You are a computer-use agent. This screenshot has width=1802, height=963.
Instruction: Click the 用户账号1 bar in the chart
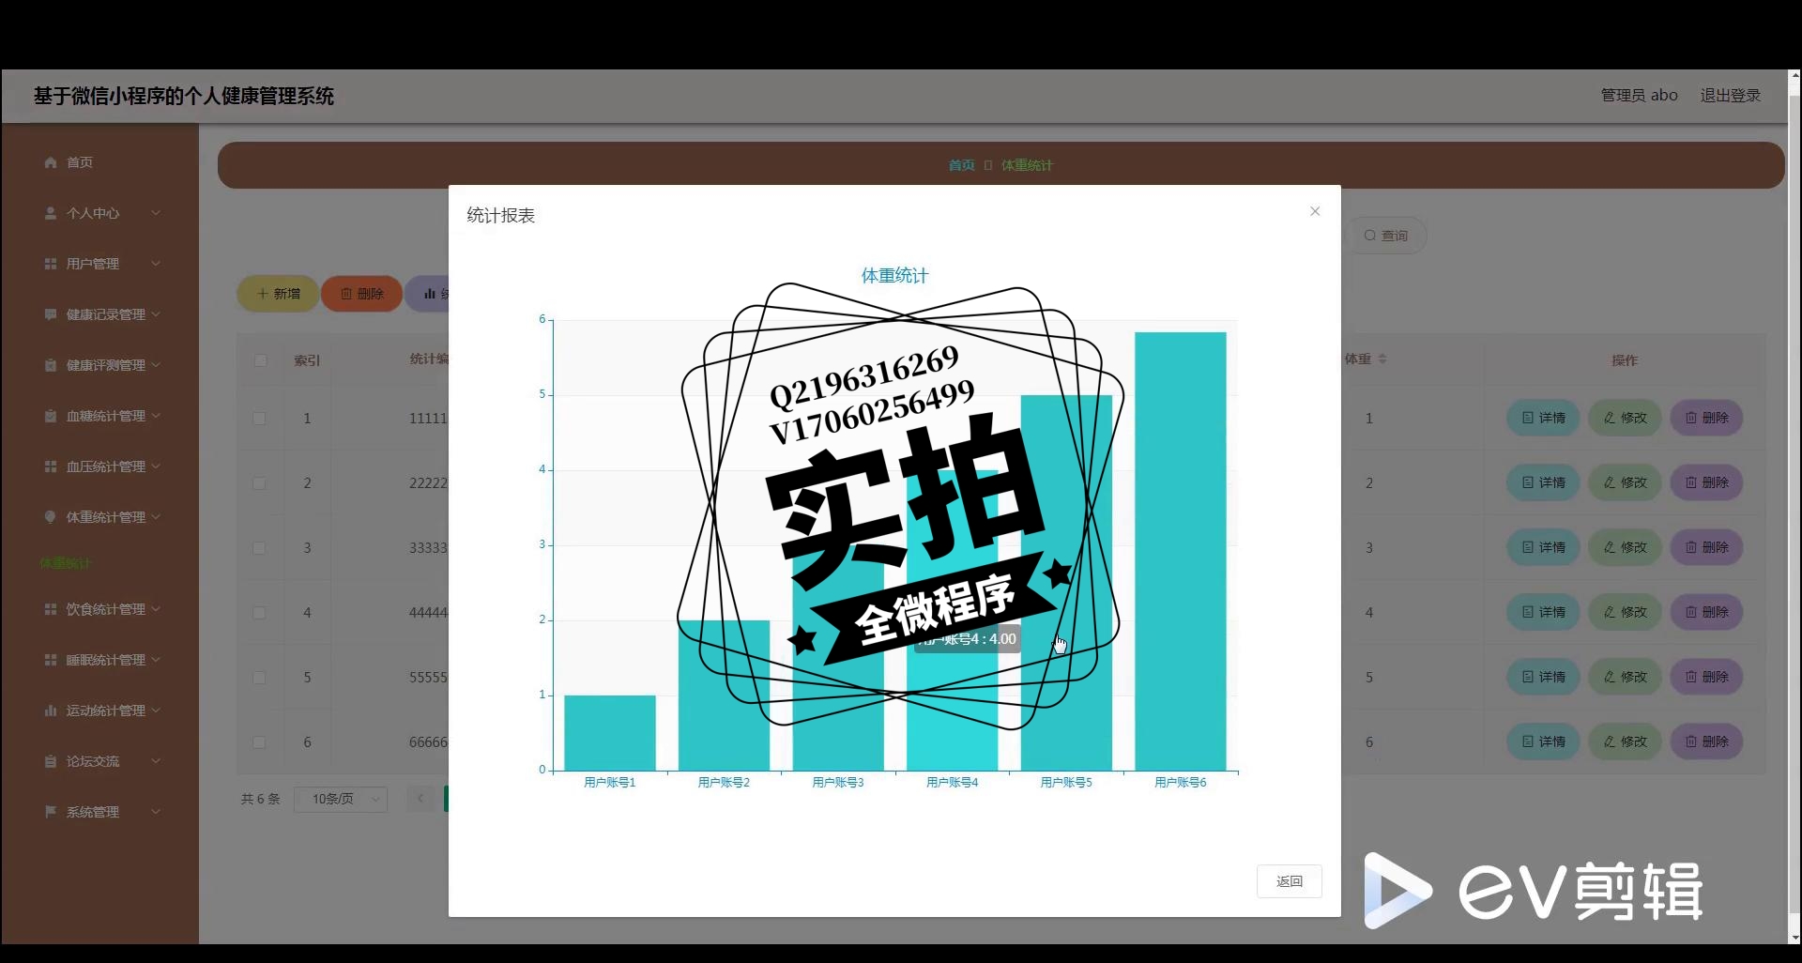(610, 733)
